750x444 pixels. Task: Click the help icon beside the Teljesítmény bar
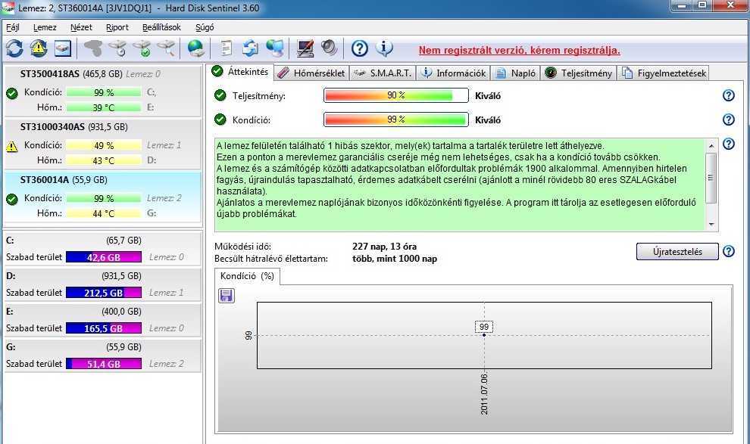(x=729, y=95)
